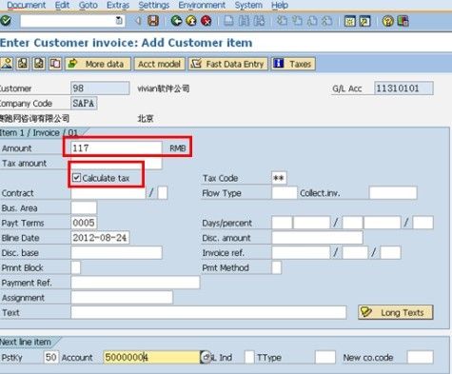Screen dimensions: 452x374
Task: Click the Flow Type input field
Action: (285, 192)
